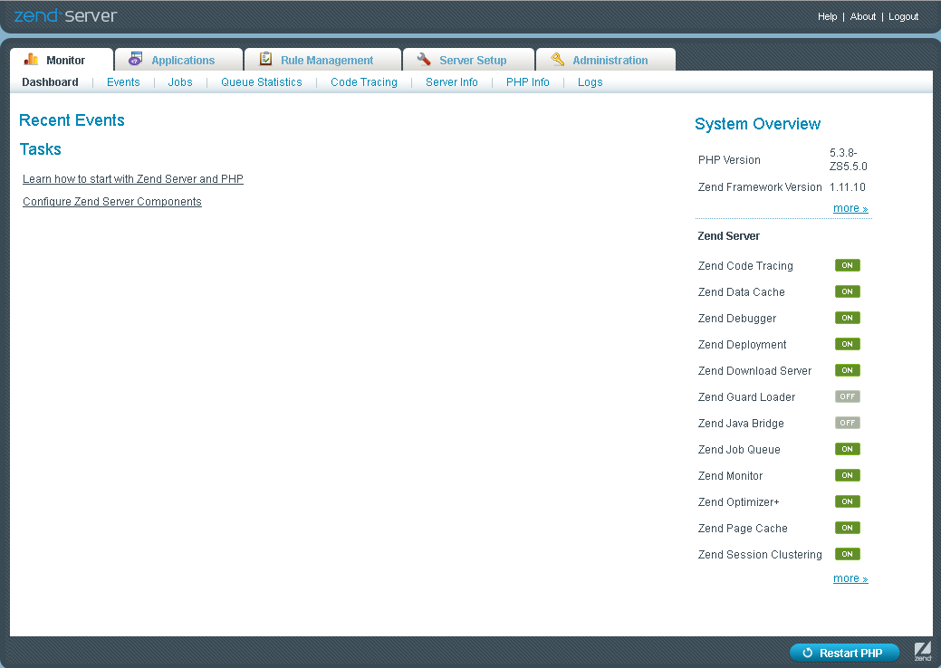Open the PHP Info sub-tab

[x=527, y=82]
